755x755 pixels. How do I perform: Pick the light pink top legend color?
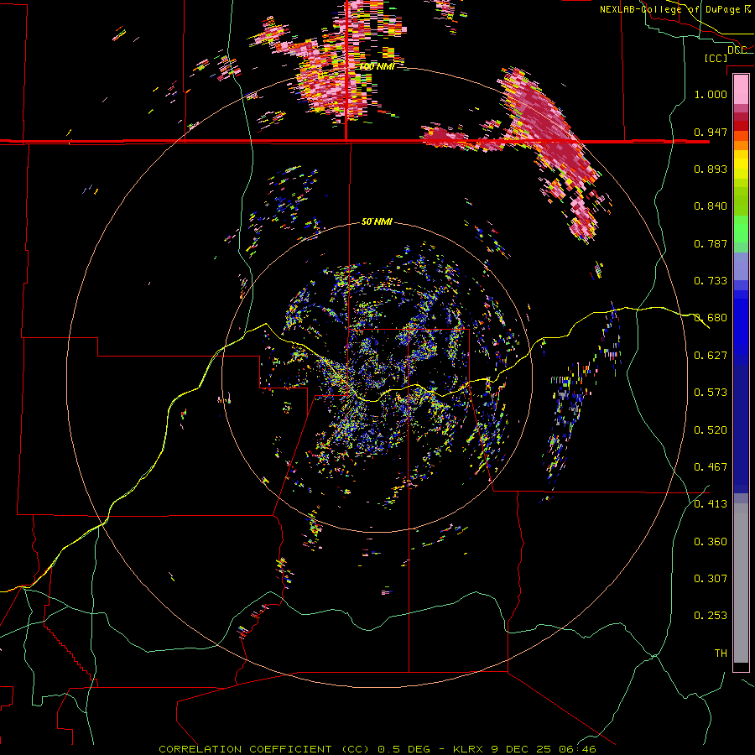click(x=741, y=90)
